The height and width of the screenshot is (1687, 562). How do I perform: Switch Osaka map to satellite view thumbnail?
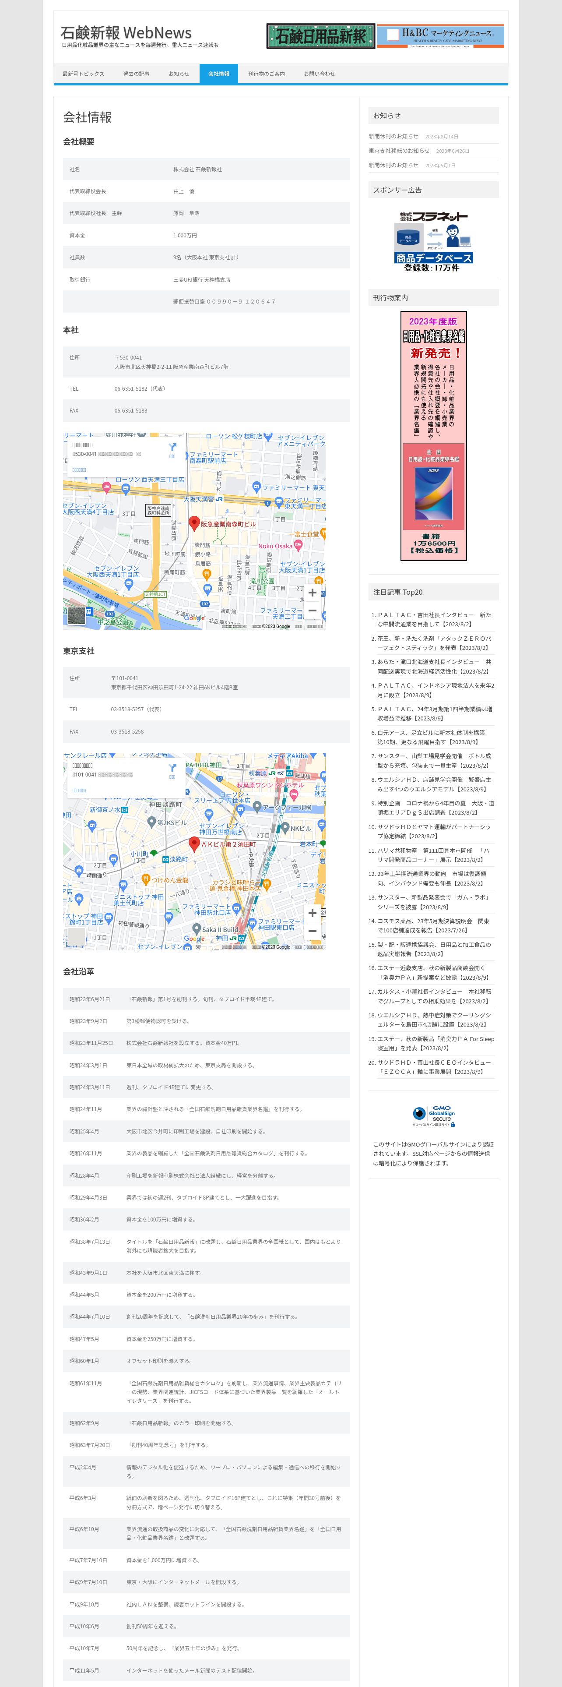[x=77, y=616]
